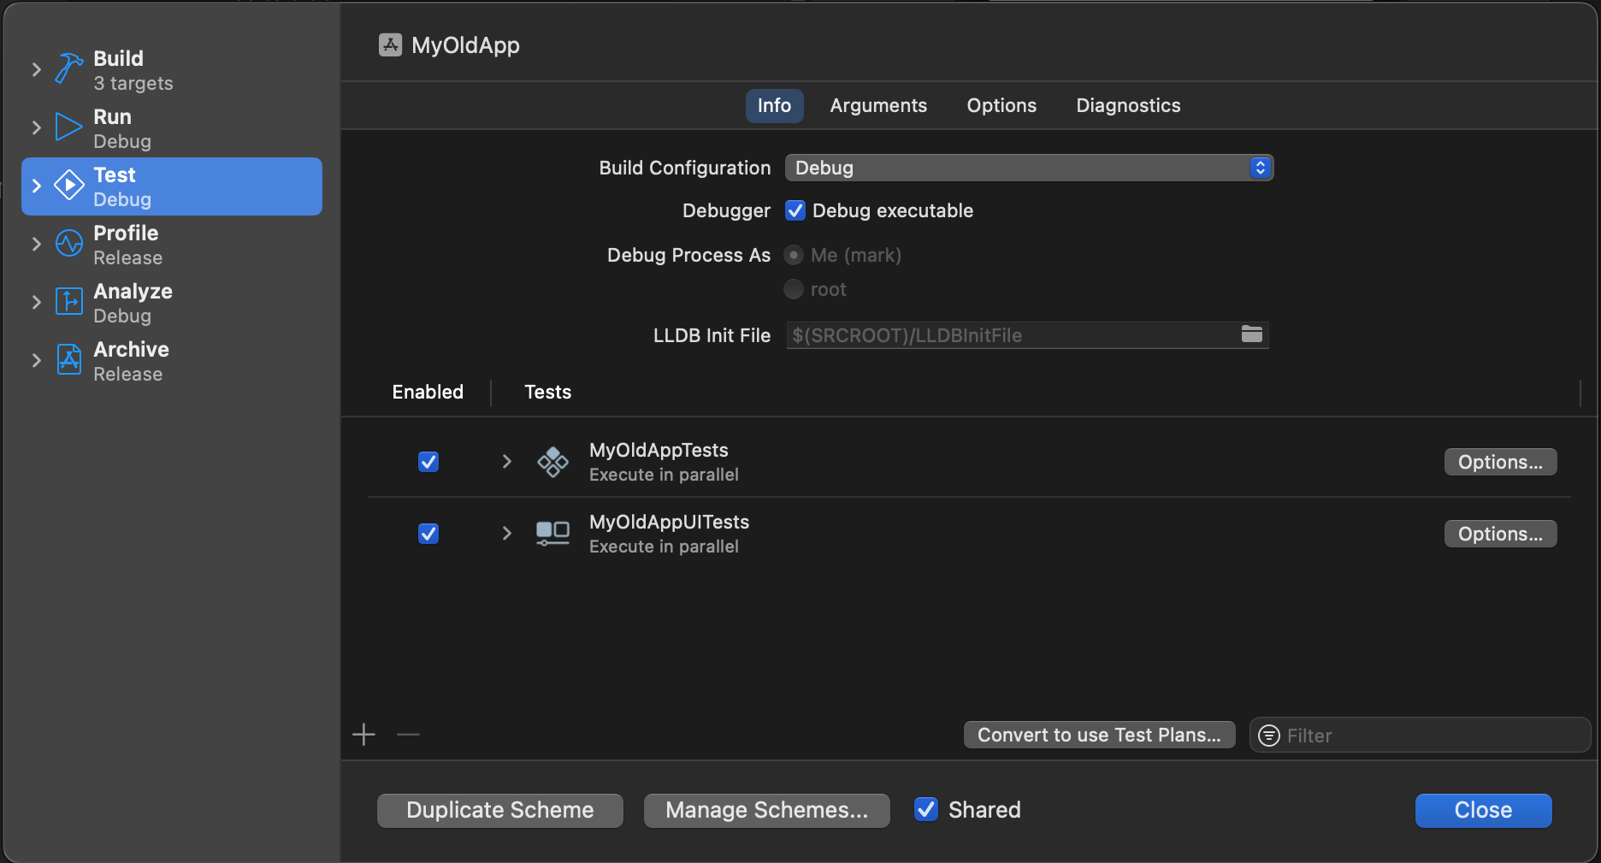Open the Build Configuration dropdown
The height and width of the screenshot is (863, 1601).
click(x=1258, y=168)
